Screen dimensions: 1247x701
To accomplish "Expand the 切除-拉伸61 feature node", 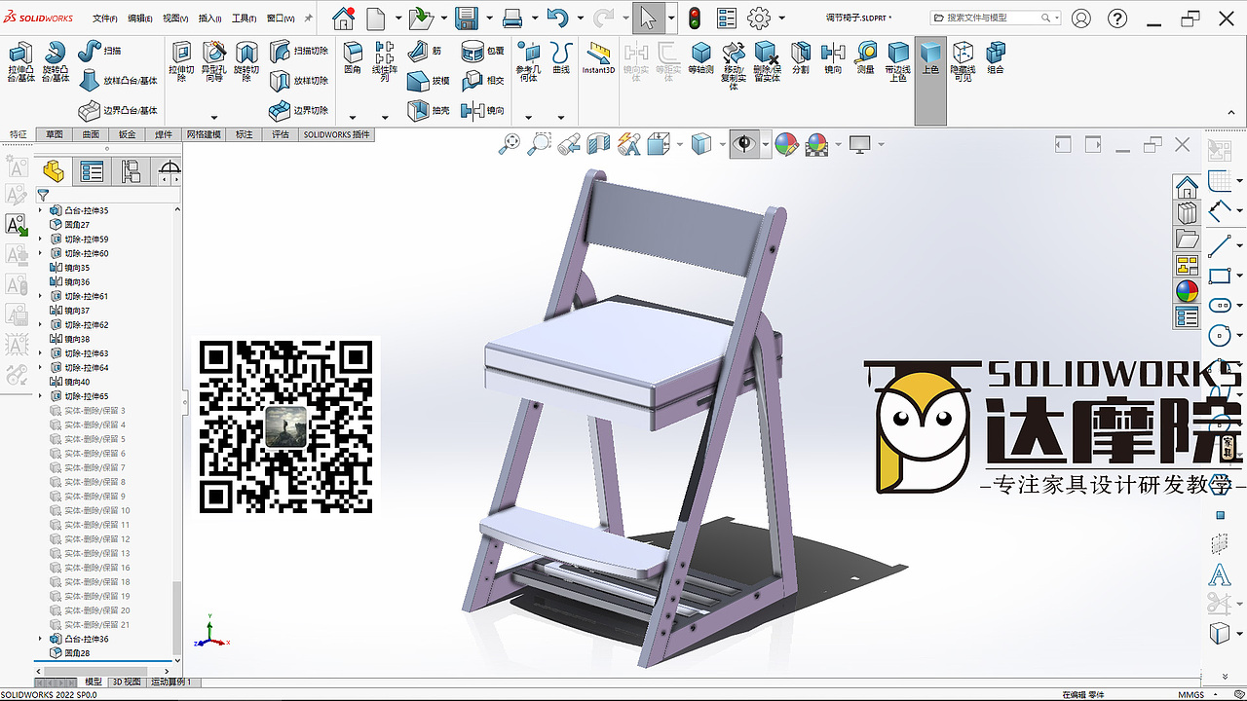I will point(41,296).
